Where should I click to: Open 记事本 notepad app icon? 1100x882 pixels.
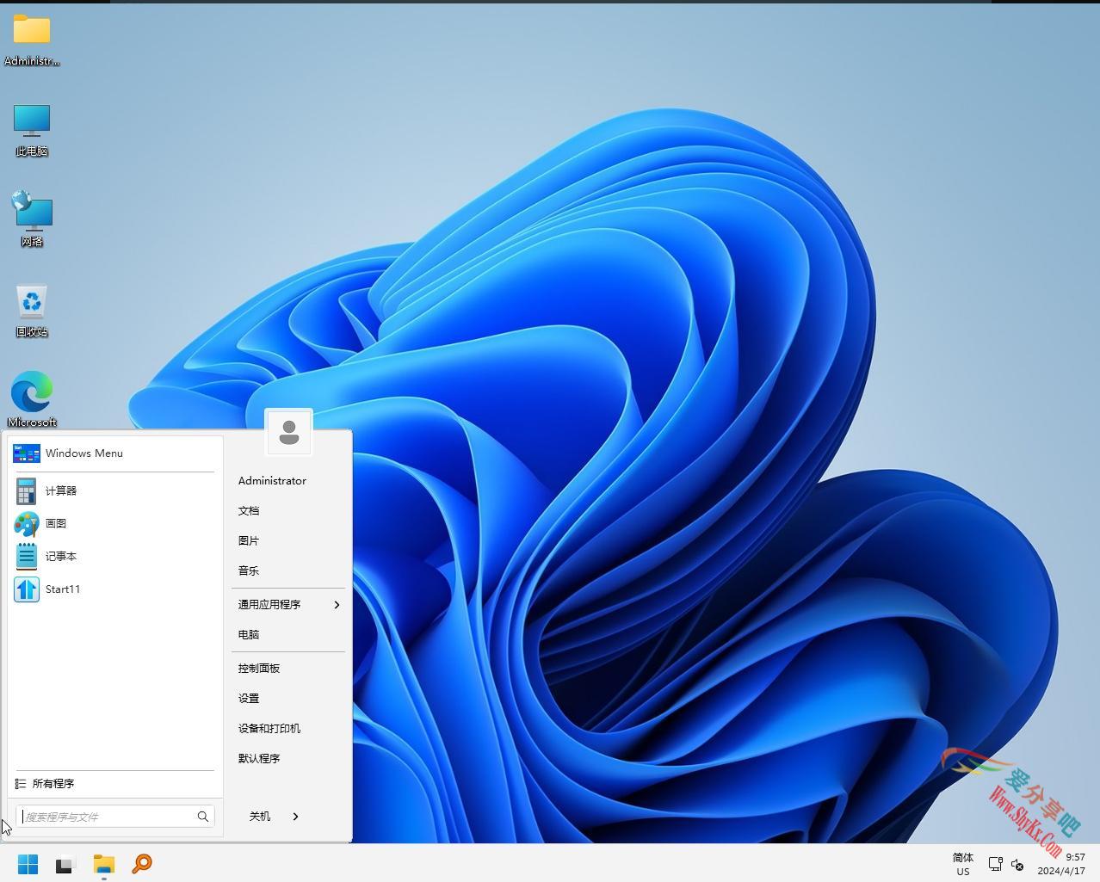pyautogui.click(x=27, y=556)
